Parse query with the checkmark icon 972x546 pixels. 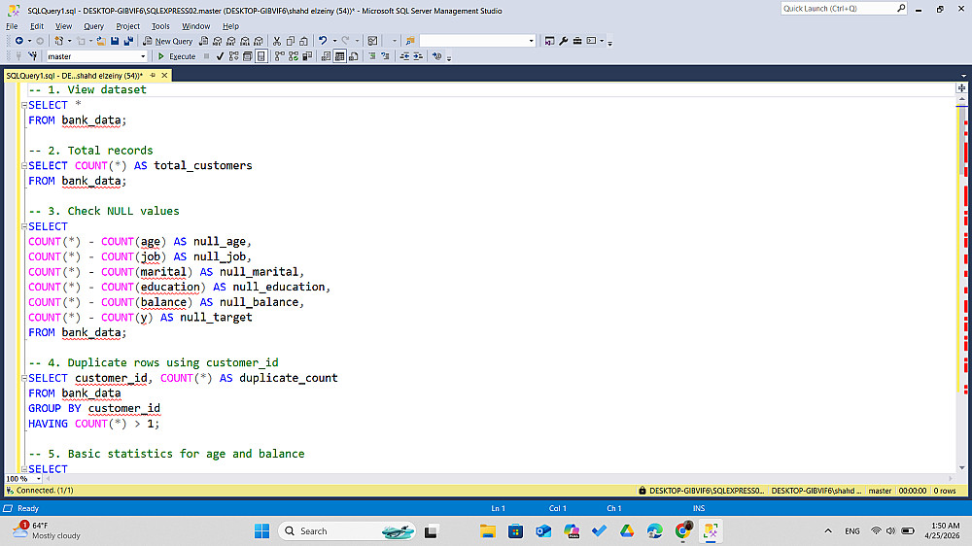pos(220,56)
